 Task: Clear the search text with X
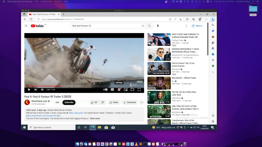[x=143, y=26]
